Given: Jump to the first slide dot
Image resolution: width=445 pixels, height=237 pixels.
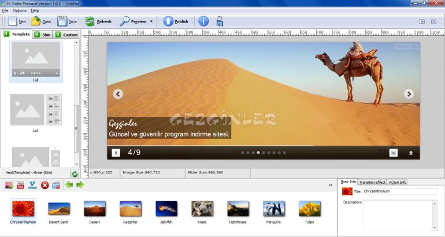Looking at the screenshot, I should click(243, 153).
